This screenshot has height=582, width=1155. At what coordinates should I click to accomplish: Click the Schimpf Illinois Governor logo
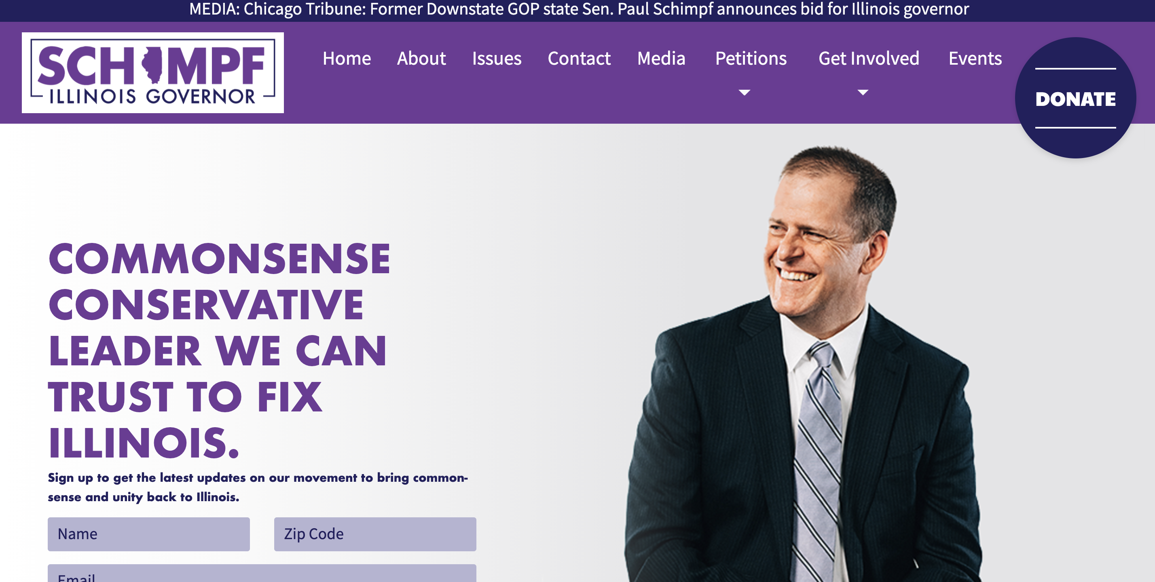152,73
